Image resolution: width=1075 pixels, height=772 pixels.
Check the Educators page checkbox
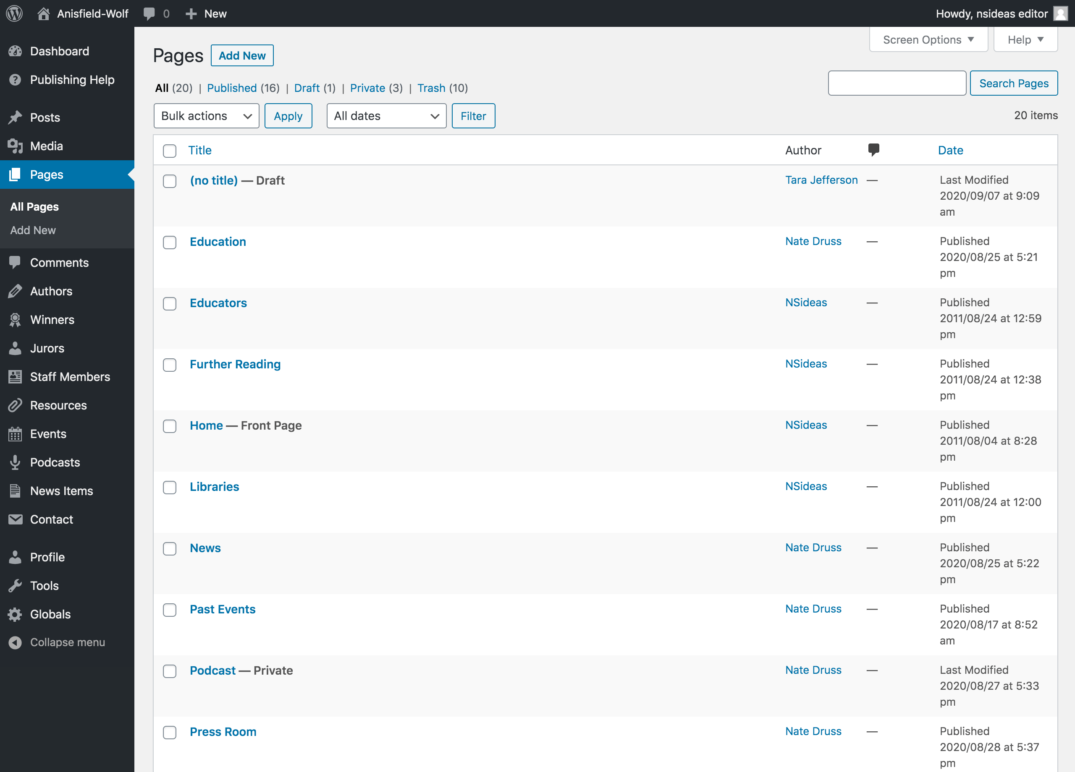click(170, 303)
